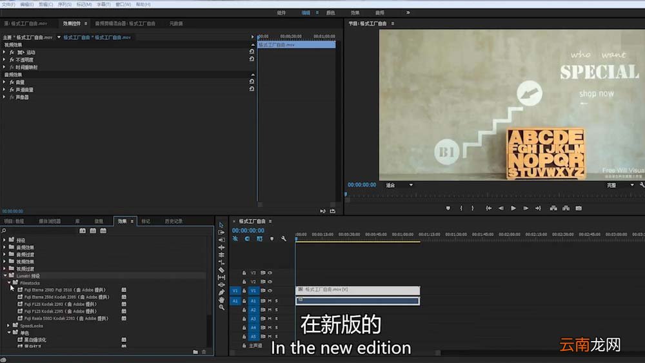645x363 pixels.
Task: Mute audio track A2
Action: pos(270,310)
